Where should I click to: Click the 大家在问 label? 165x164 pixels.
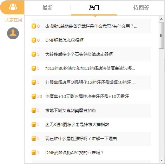tap(14, 20)
